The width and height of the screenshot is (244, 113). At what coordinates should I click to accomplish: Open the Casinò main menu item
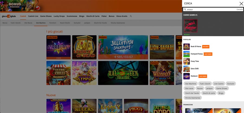tap(23, 16)
